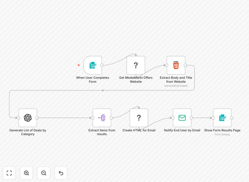Click the fit-to-view canvas button
The height and width of the screenshot is (182, 249).
[x=9, y=173]
